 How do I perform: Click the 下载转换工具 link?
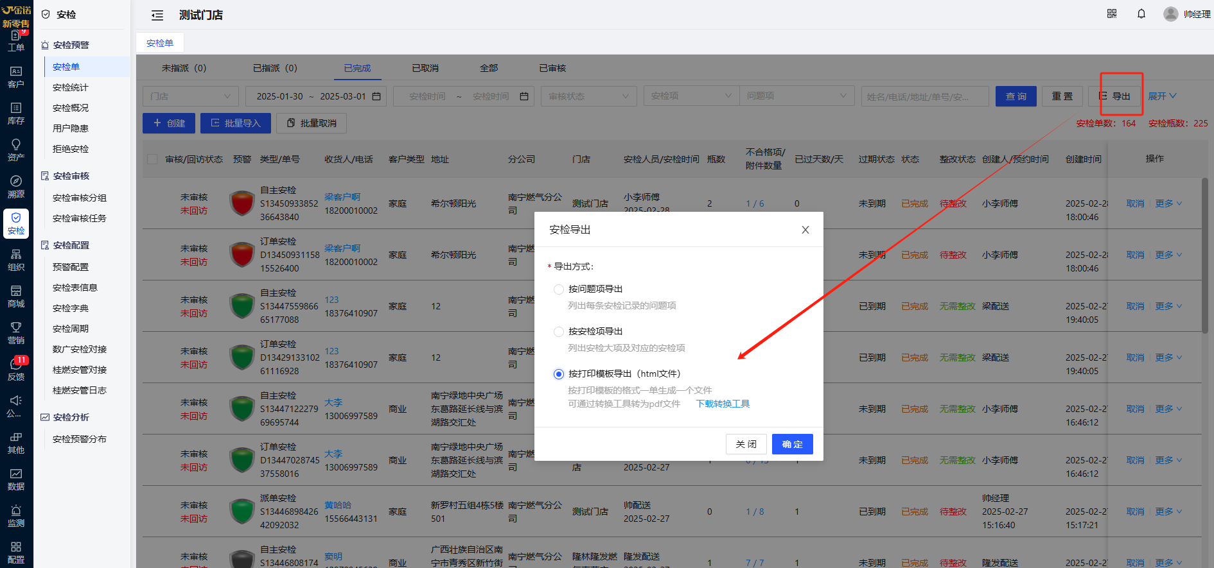723,404
